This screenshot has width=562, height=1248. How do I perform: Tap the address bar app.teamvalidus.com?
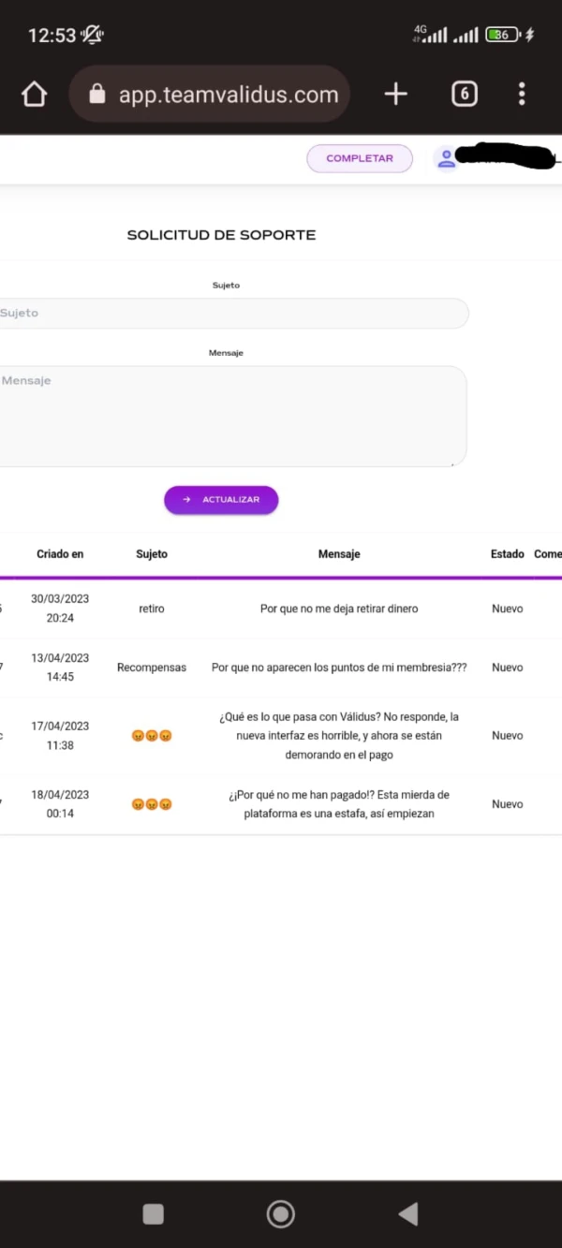tap(210, 94)
